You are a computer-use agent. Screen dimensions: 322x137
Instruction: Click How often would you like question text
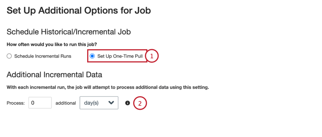tap(52, 45)
